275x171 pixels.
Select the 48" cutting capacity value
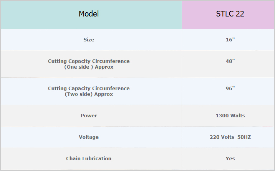point(230,61)
